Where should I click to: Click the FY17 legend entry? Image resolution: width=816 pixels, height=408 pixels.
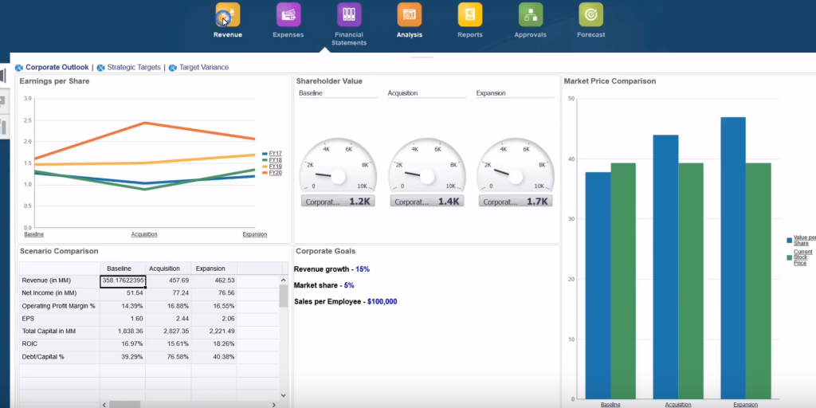click(275, 153)
